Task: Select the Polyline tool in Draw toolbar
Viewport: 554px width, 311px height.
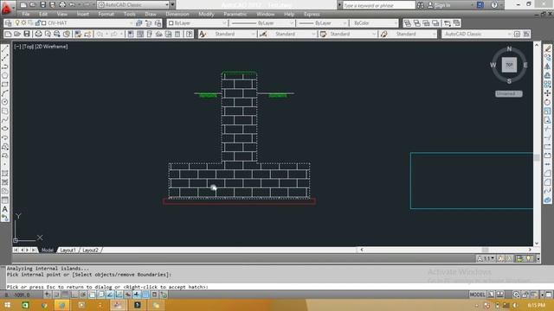Action: pos(5,67)
